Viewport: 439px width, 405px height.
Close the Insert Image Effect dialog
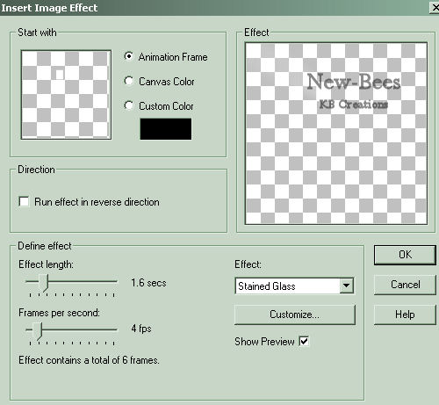tap(435, 8)
